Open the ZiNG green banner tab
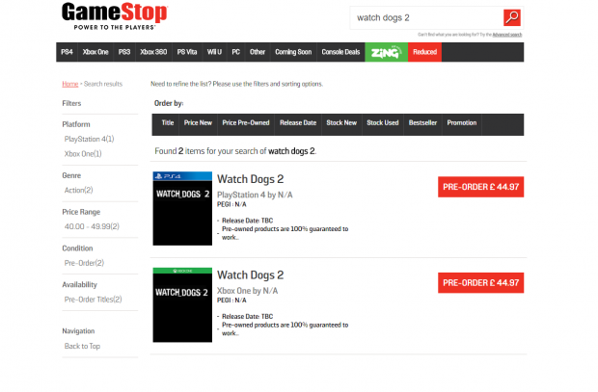Screen dimensions: 598x392 tap(386, 52)
